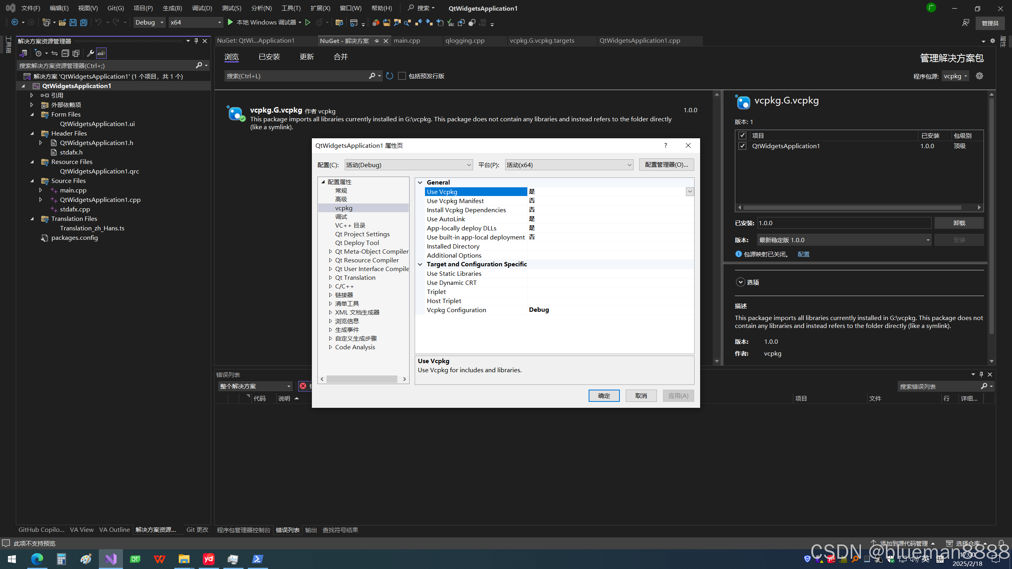Click the 配置 link for package source mapping

click(803, 254)
